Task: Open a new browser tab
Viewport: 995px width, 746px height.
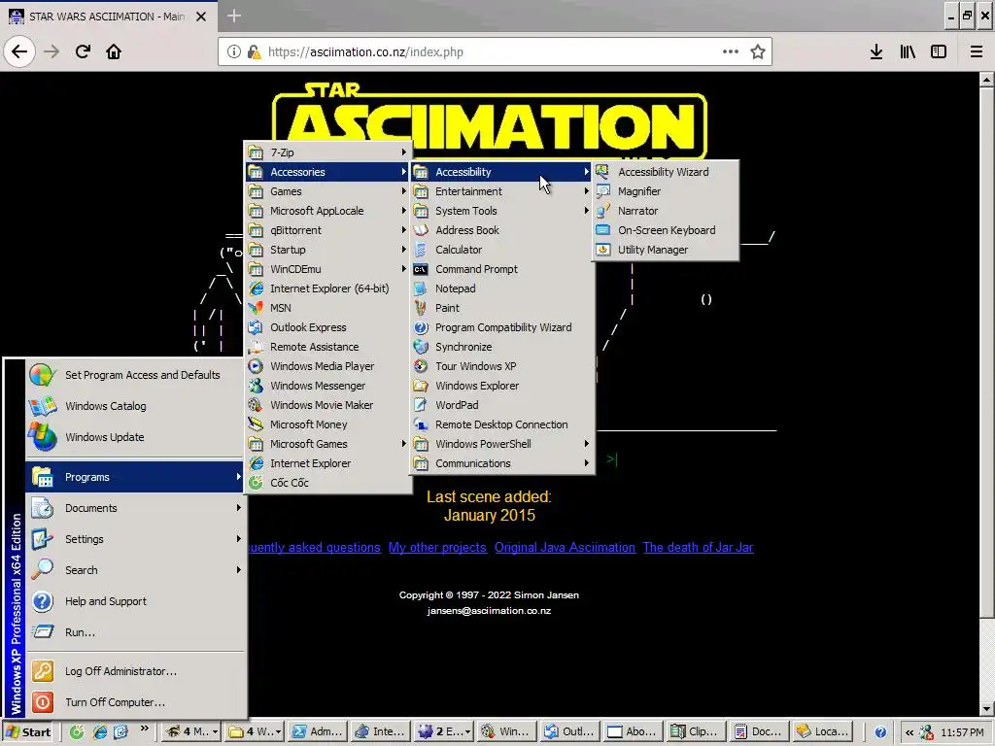Action: tap(234, 16)
